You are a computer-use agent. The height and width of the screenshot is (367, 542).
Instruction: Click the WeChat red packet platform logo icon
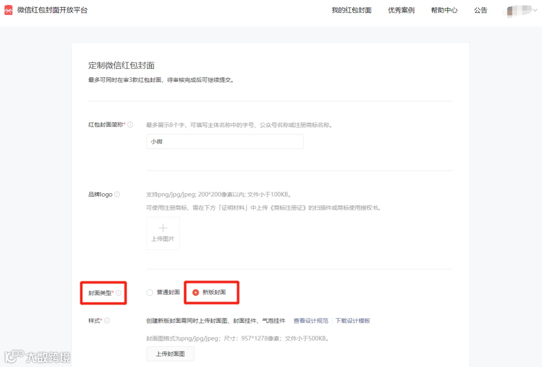tap(9, 11)
